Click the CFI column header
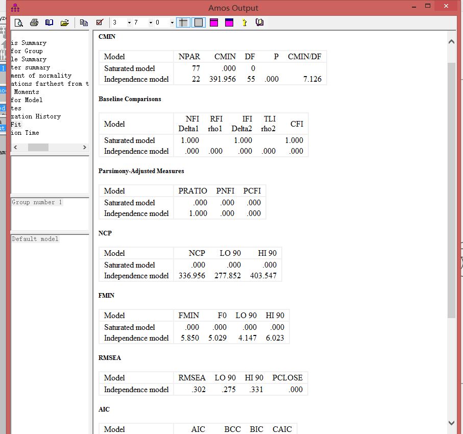 tap(297, 124)
